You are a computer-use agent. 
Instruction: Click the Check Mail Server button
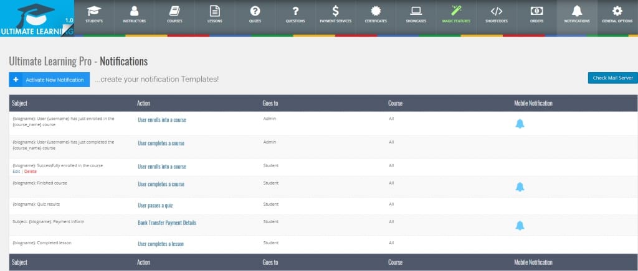613,78
